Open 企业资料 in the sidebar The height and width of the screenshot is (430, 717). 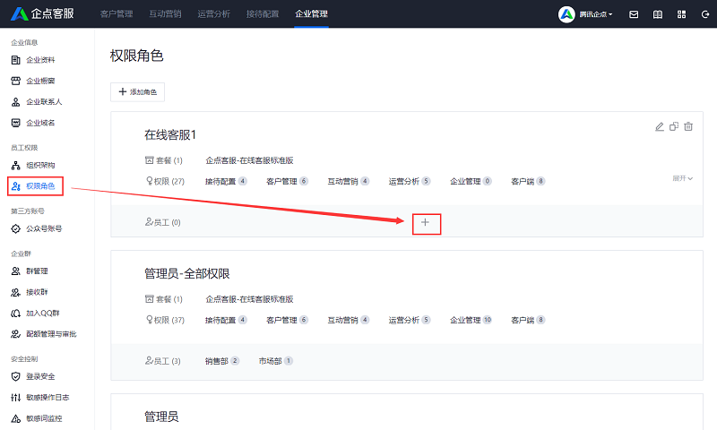point(40,60)
